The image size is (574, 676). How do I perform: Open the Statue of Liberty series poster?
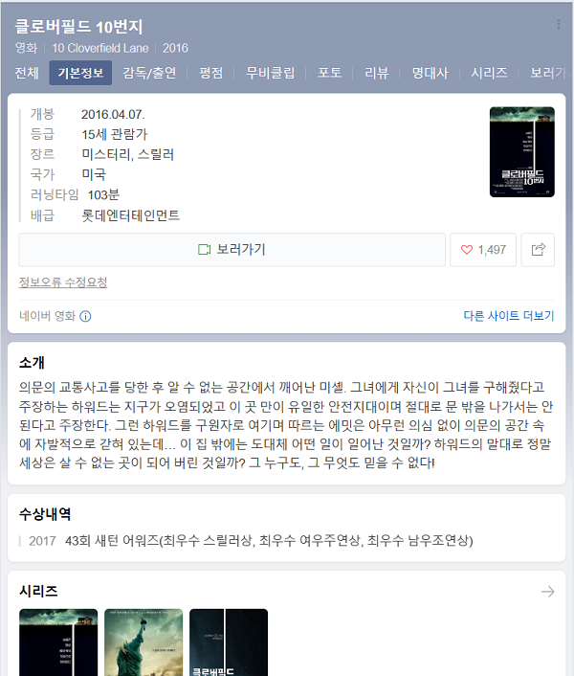pos(143,642)
